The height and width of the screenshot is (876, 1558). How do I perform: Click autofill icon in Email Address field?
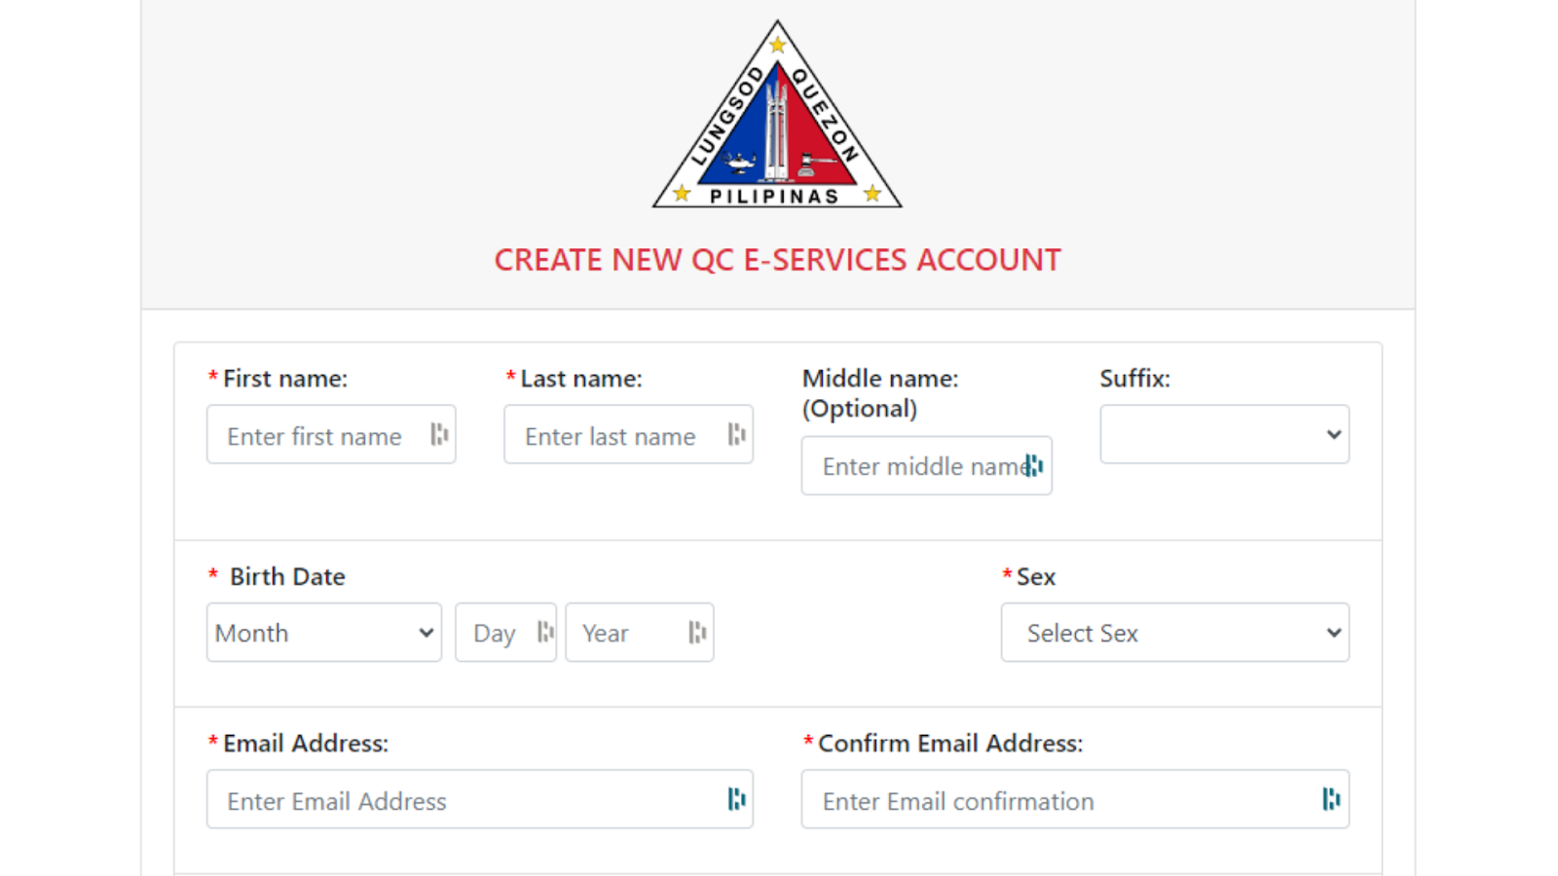point(736,799)
